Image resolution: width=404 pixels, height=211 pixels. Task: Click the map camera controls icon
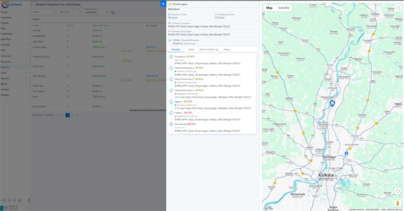(398, 191)
